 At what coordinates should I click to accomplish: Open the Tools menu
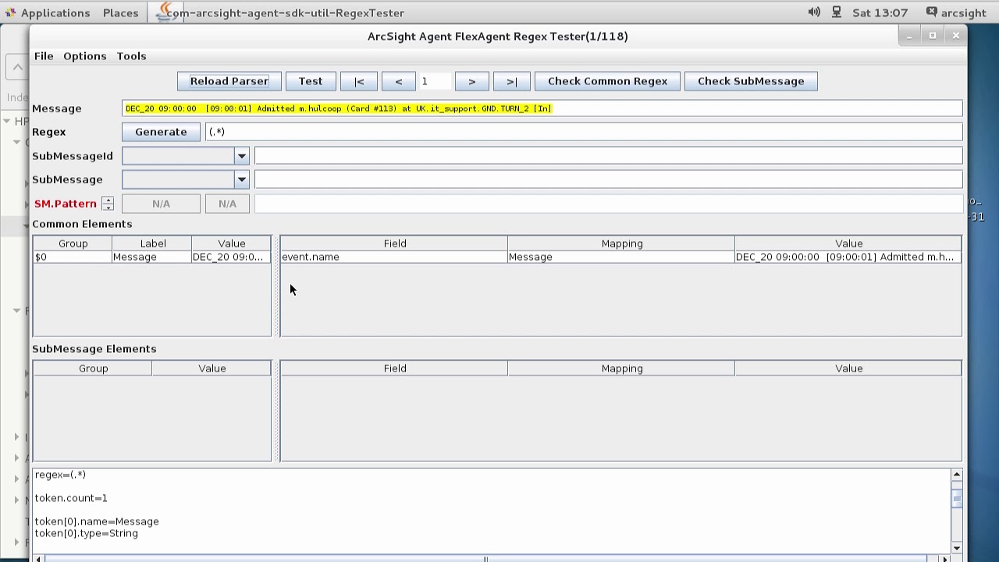point(131,56)
